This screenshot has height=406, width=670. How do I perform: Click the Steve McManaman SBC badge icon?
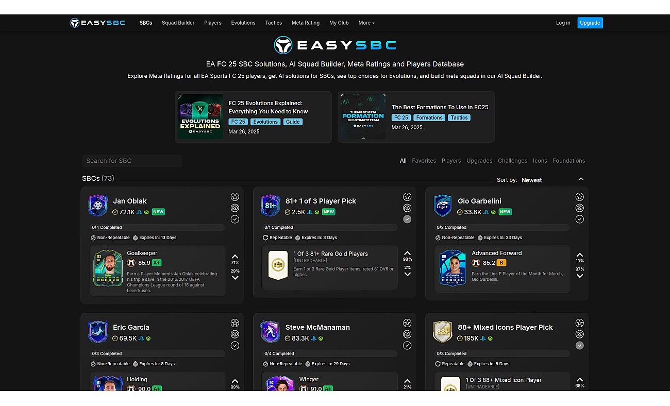(270, 332)
